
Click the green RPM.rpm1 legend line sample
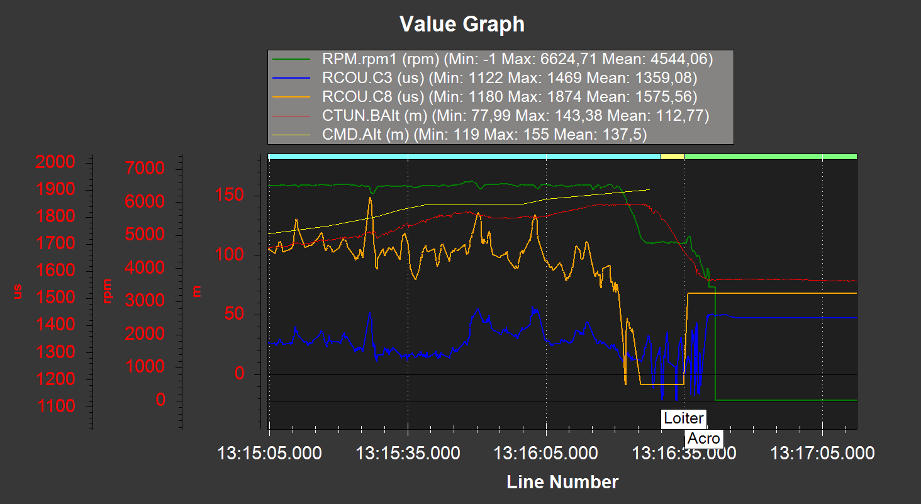[292, 60]
